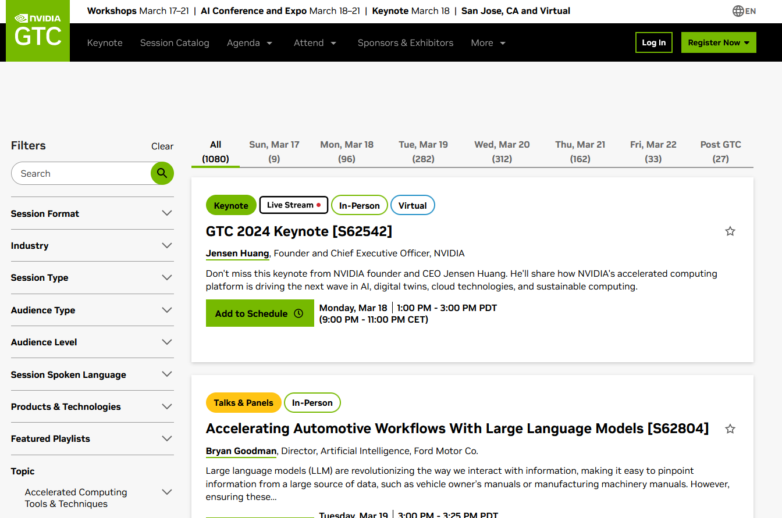Select the Mon, Mar 18 tab
The width and height of the screenshot is (782, 518).
pos(347,152)
